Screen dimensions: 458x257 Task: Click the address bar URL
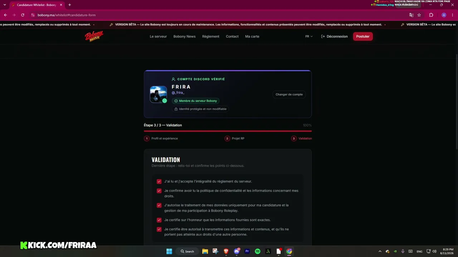[67, 15]
